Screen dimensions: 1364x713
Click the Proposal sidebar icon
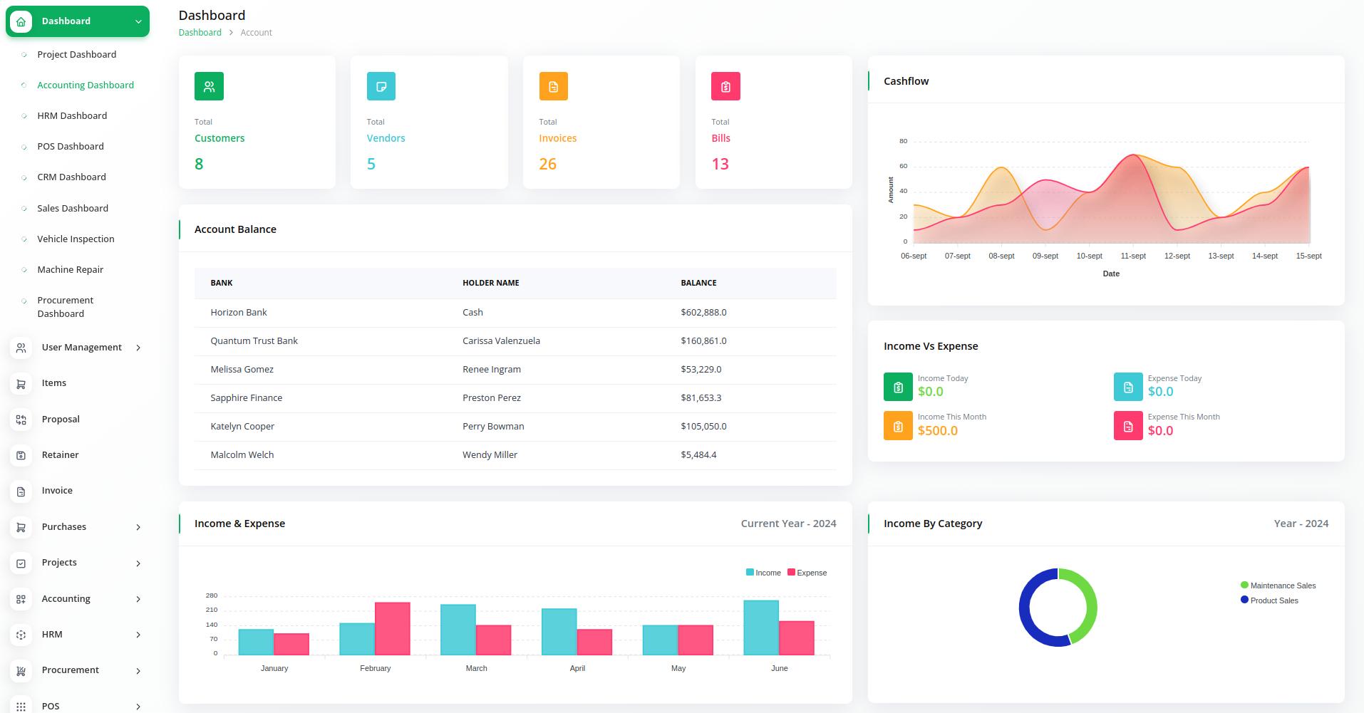click(x=21, y=420)
